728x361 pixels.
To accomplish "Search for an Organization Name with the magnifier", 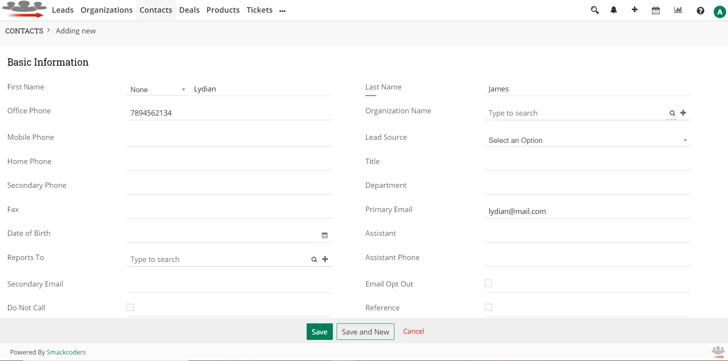I will tap(672, 113).
